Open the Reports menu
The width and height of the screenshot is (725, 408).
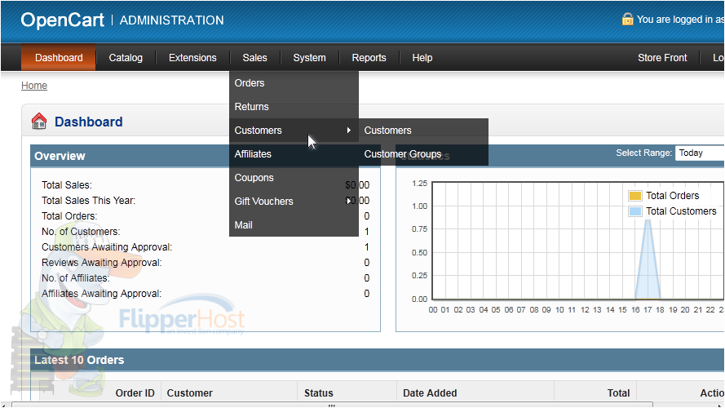pos(369,58)
